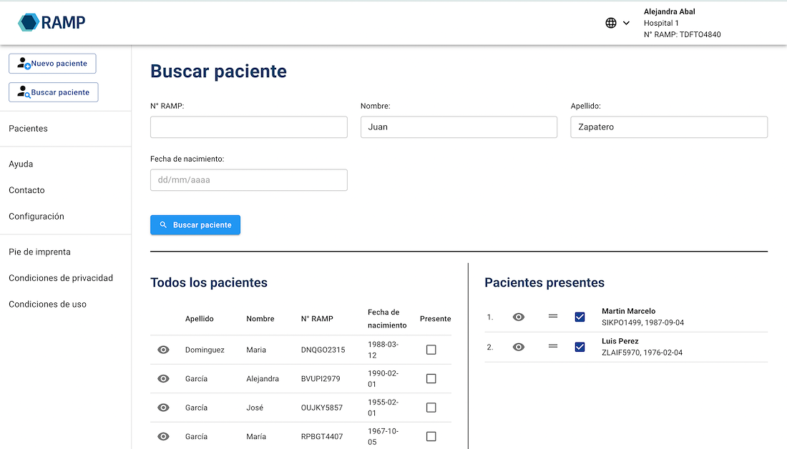Click the Fecha de nacimiento date field
This screenshot has height=449, width=787.
click(249, 180)
